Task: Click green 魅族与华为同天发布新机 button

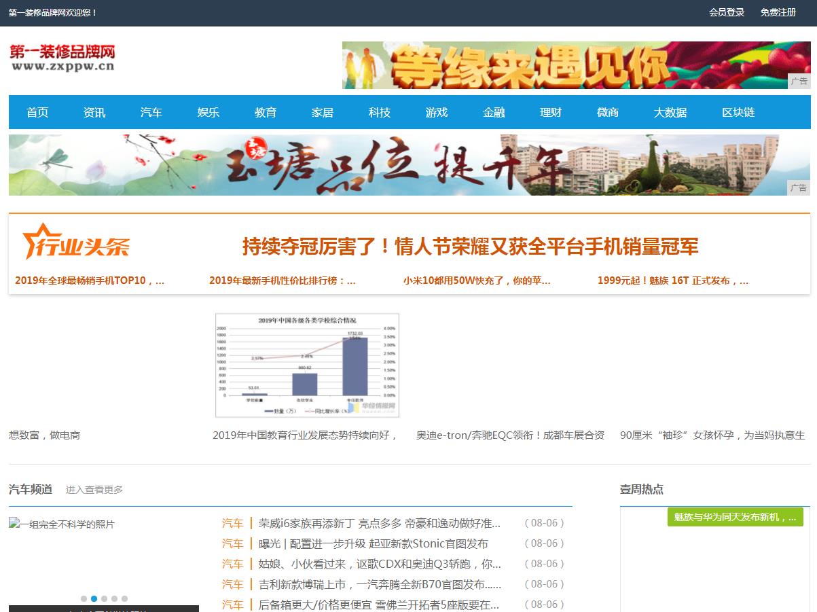Action: pos(736,517)
